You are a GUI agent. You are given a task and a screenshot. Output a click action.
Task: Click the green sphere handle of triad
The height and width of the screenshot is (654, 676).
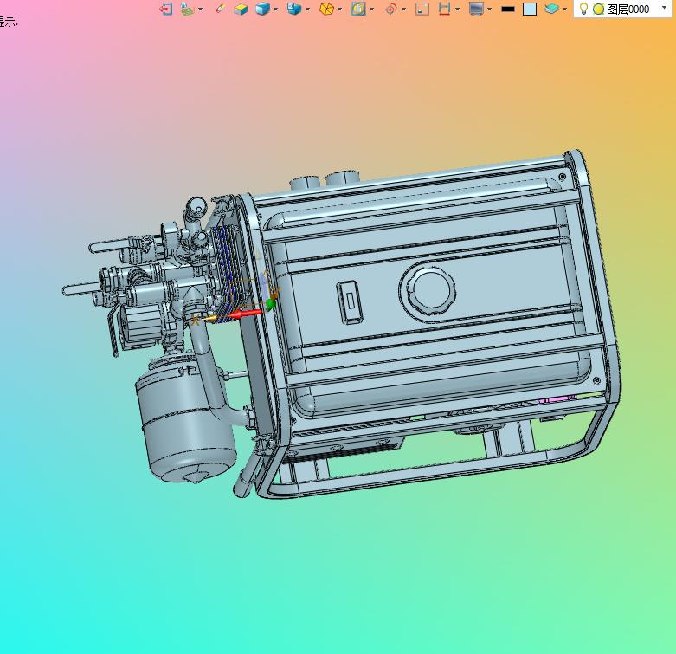270,305
